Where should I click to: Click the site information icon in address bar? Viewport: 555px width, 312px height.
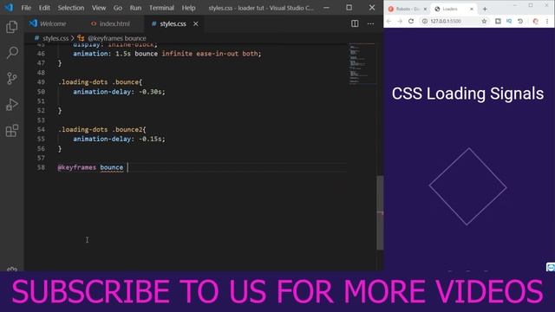coord(424,21)
